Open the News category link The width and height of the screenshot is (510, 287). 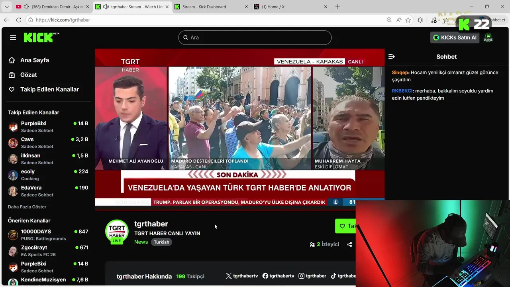pyautogui.click(x=141, y=242)
